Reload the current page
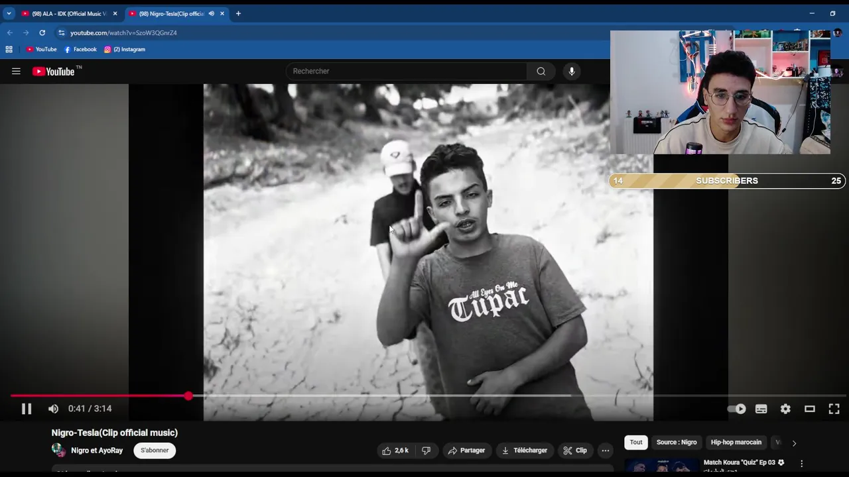The width and height of the screenshot is (849, 477). [42, 32]
